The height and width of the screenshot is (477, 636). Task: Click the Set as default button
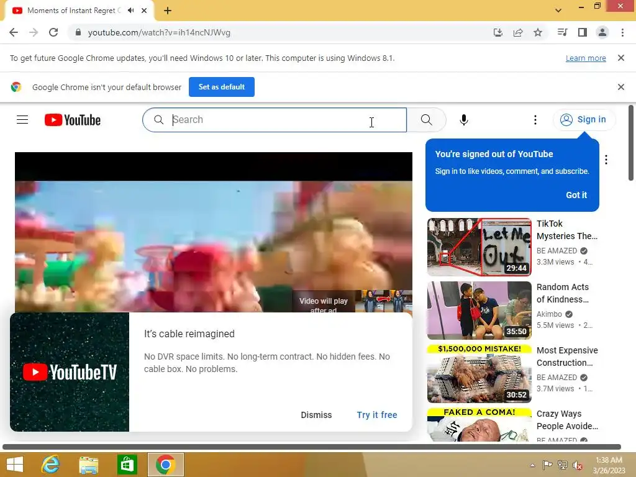pos(222,87)
